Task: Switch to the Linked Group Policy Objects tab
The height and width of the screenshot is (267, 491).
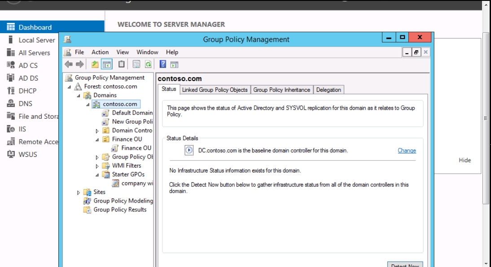Action: point(215,90)
